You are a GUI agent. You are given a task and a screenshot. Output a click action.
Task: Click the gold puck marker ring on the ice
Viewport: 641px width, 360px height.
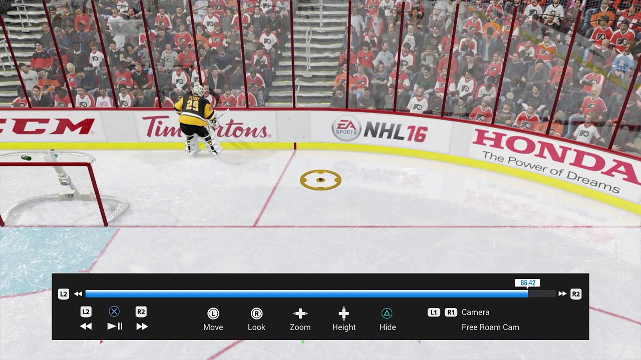pos(320,180)
